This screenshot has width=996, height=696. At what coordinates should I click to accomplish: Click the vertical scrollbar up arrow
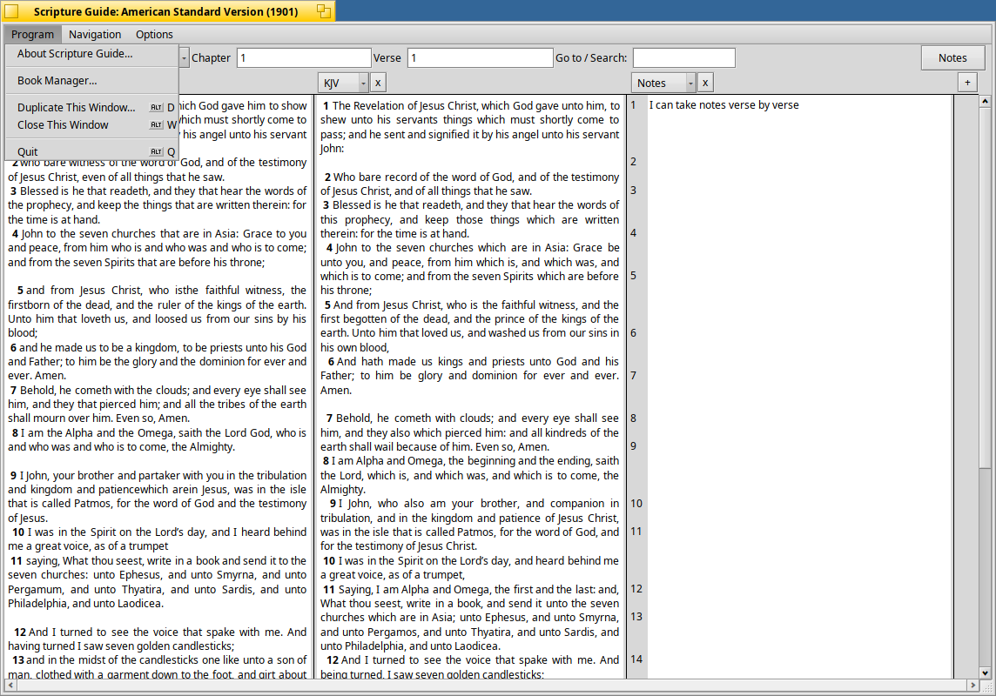pyautogui.click(x=985, y=101)
